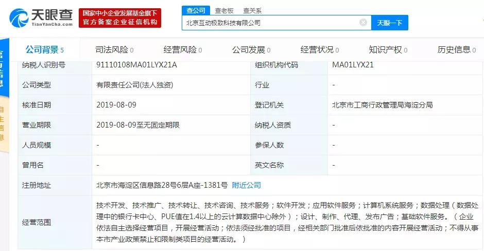Open the 附近公司 nearby companies link
The image size is (484, 251).
[246, 185]
